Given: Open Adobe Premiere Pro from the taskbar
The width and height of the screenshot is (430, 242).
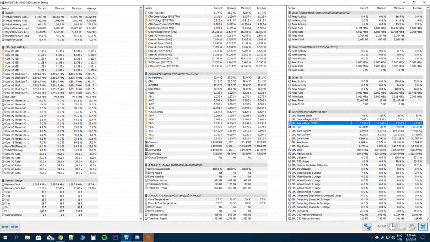Looking at the screenshot, I should 115,237.
